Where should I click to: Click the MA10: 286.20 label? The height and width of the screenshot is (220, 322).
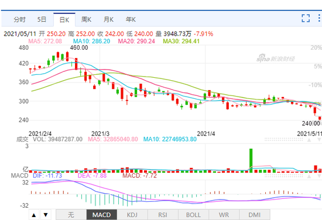[91, 41]
